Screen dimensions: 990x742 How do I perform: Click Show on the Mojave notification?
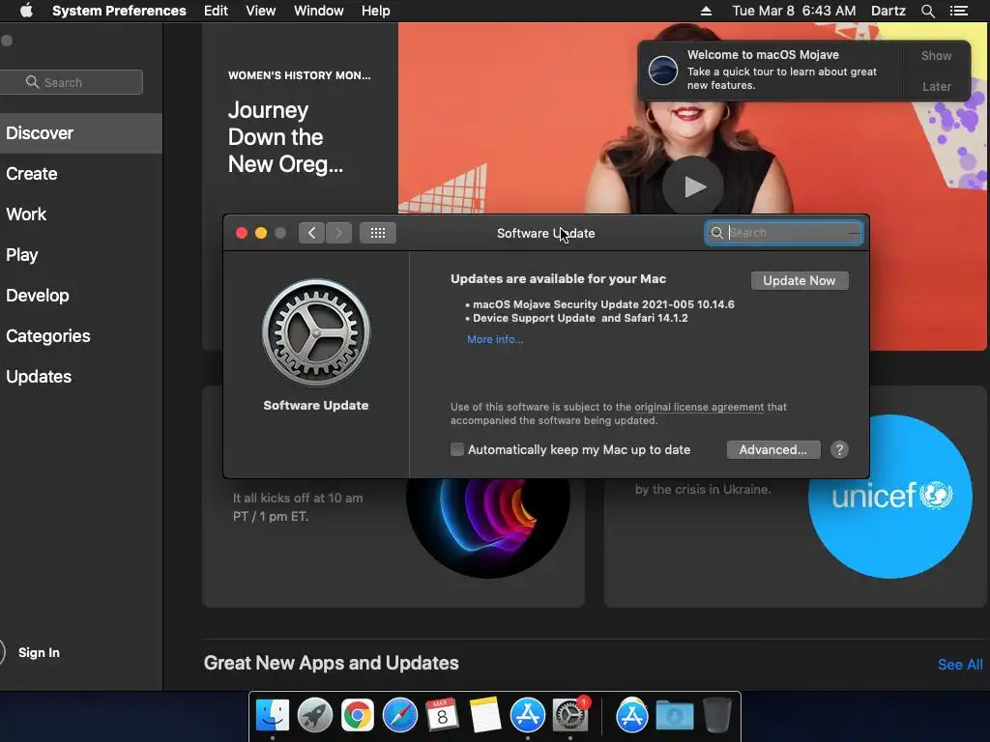936,55
